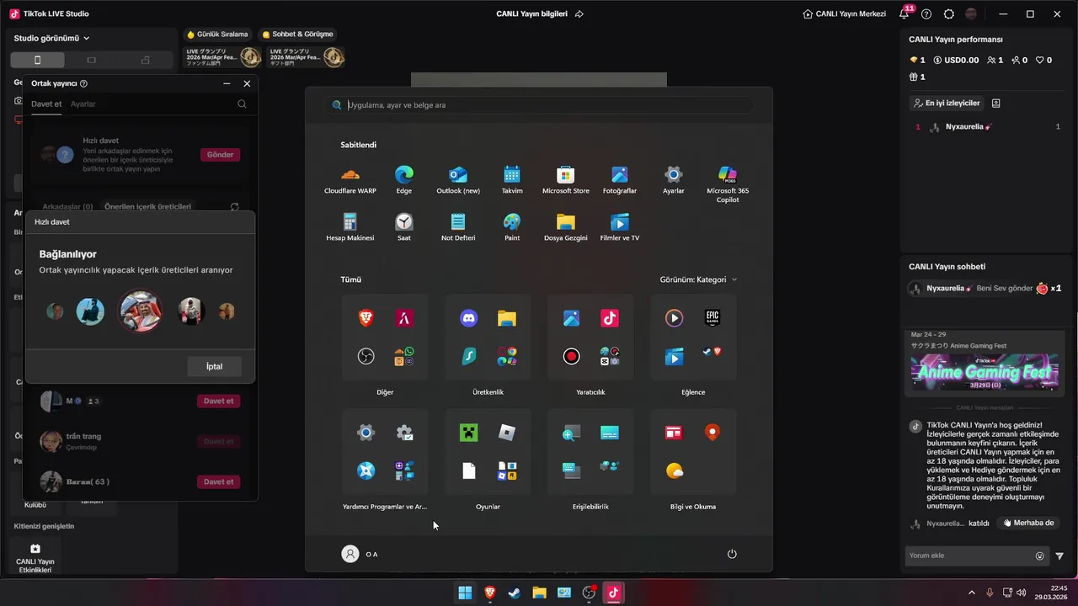The image size is (1078, 606).
Task: Open the Arkadaşlar (0) tab
Action: point(67,206)
